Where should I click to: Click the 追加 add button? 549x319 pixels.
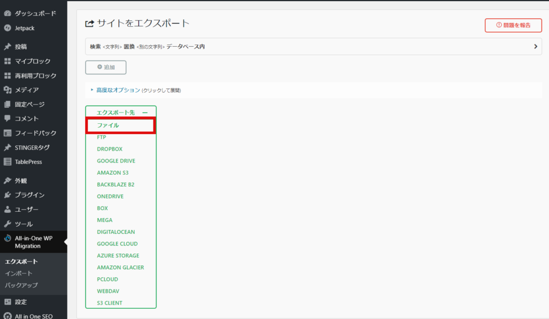tap(106, 67)
